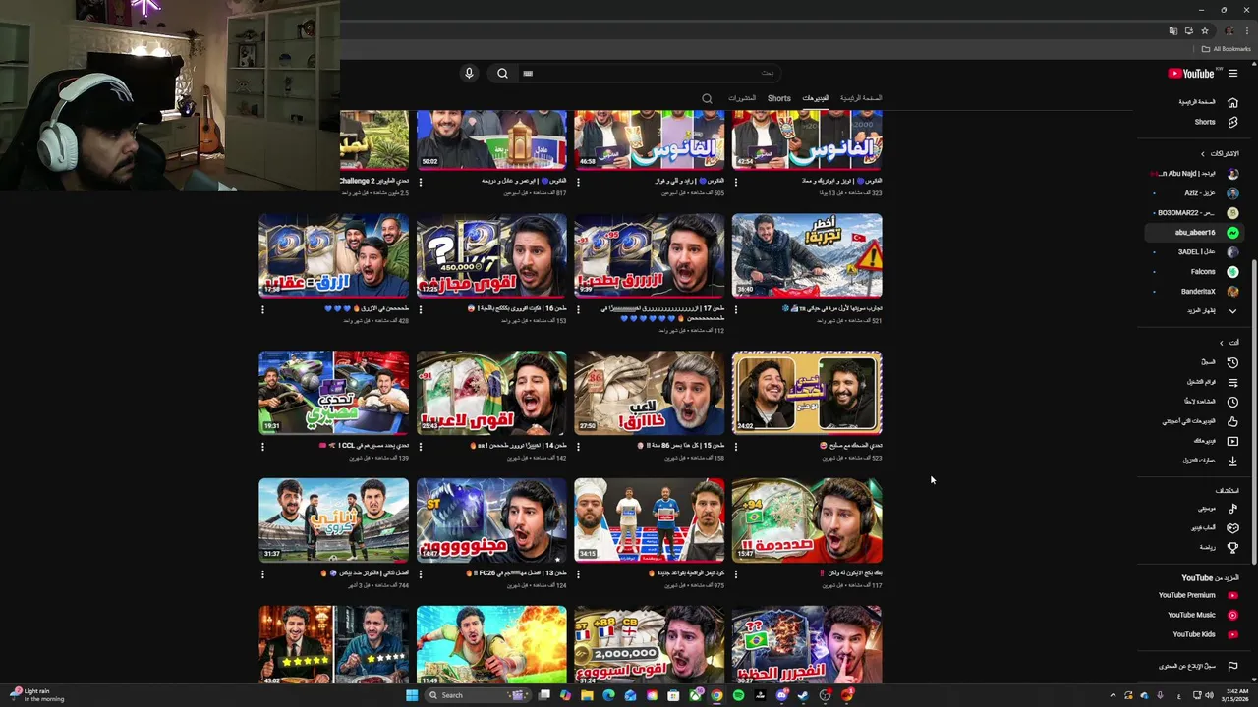Image resolution: width=1258 pixels, height=707 pixels.
Task: Open Watch Later clock icon
Action: pyautogui.click(x=1232, y=402)
